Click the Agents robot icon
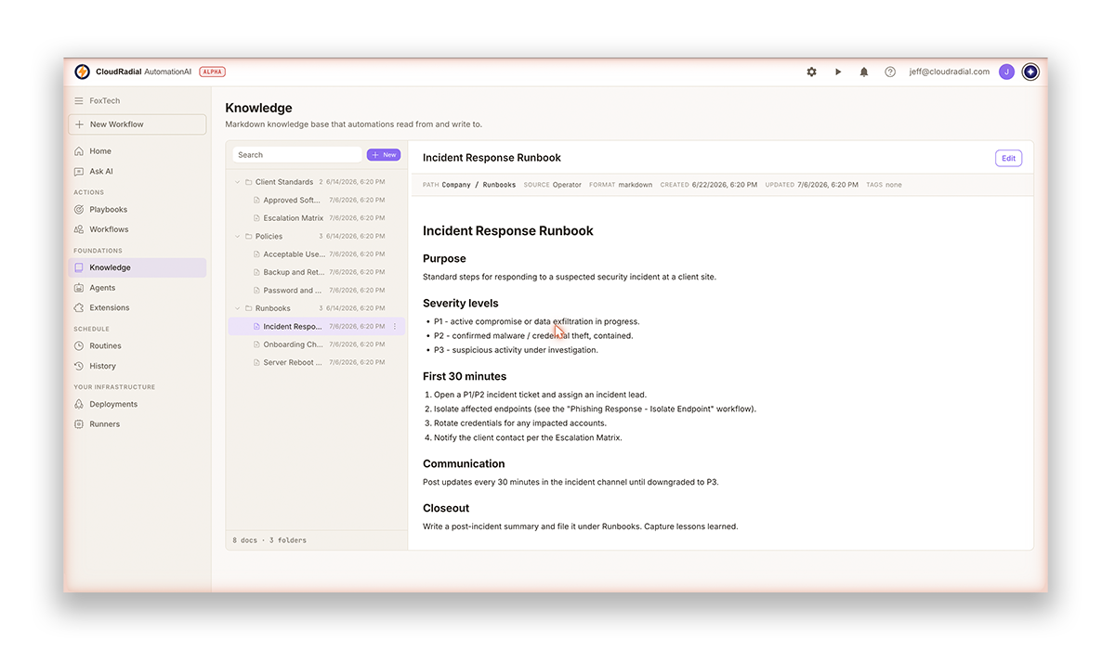This screenshot has height=650, width=1115. coord(79,288)
